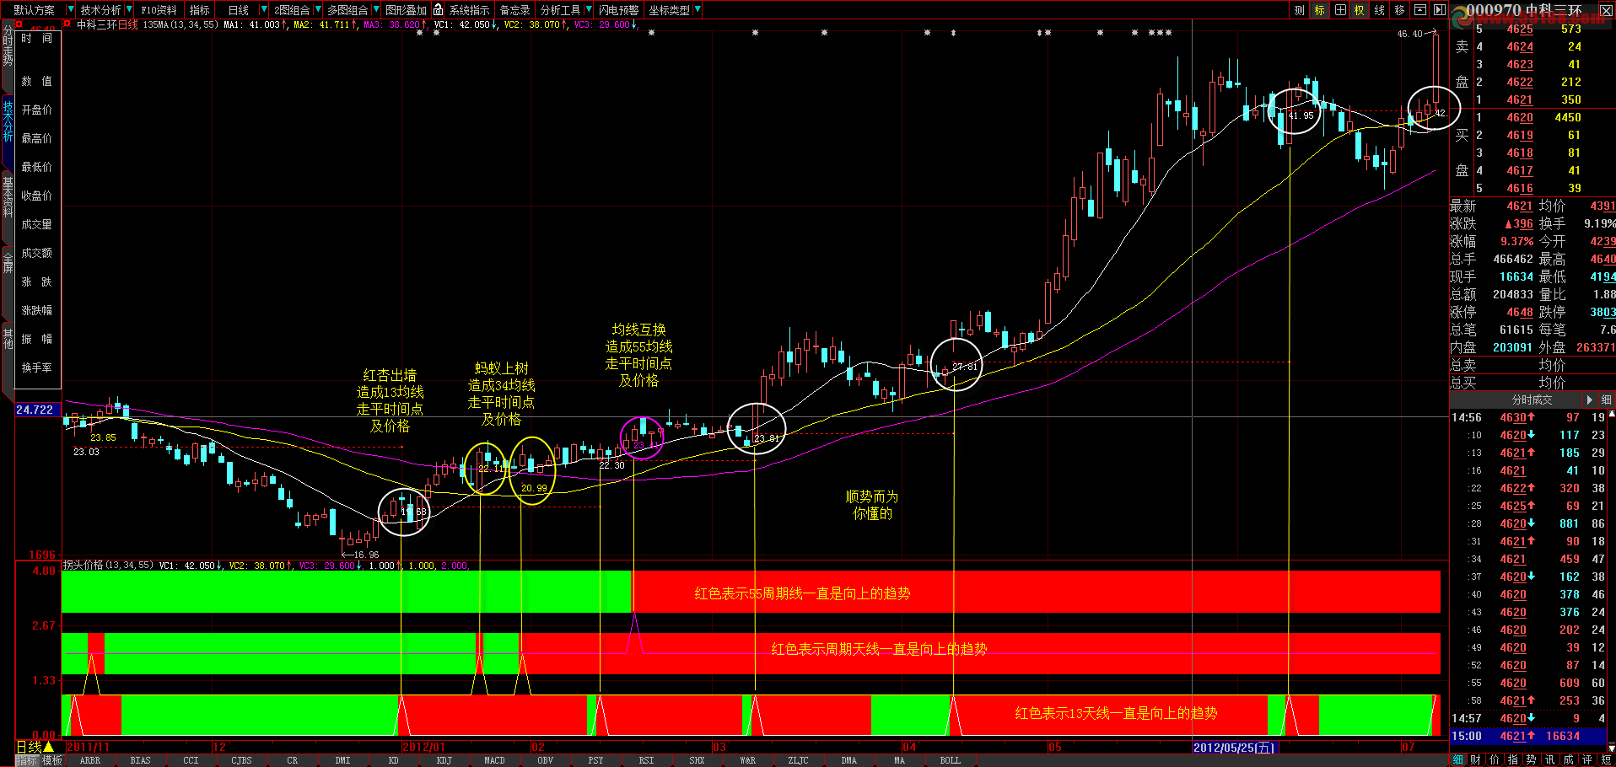Switch to the 短 tab at bottom-right
Screen dimensions: 1616x767
[x=1606, y=759]
